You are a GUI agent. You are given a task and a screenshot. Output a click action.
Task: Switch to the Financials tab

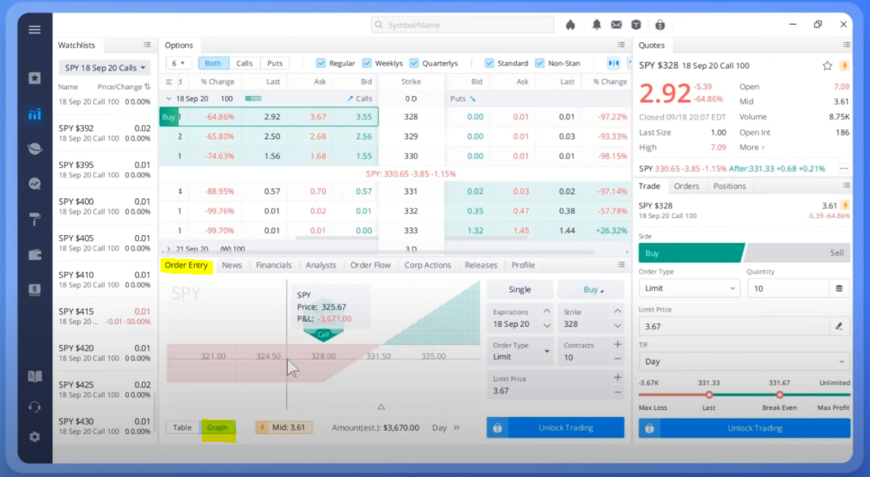click(274, 265)
